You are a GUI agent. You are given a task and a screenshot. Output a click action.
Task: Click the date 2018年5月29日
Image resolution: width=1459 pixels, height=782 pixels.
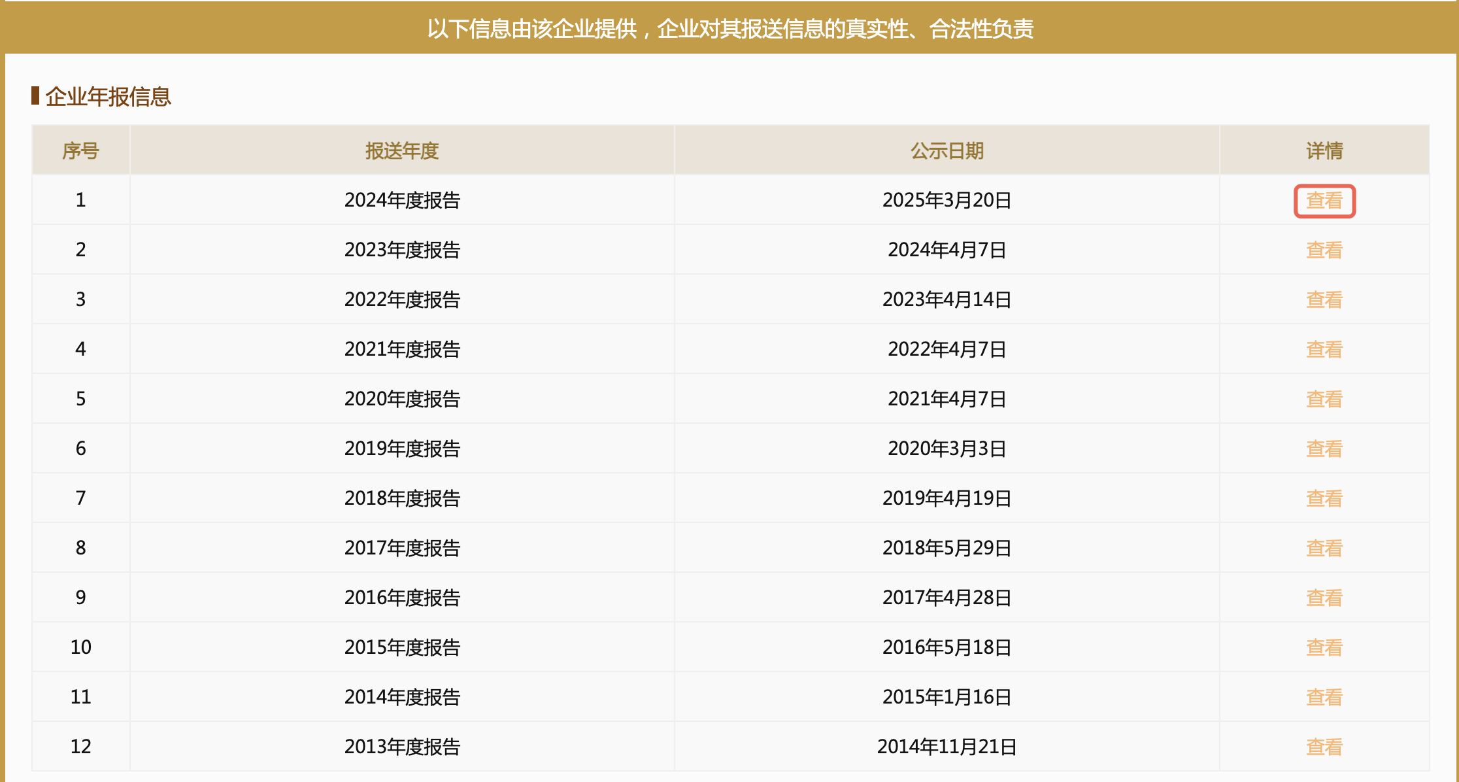point(947,548)
